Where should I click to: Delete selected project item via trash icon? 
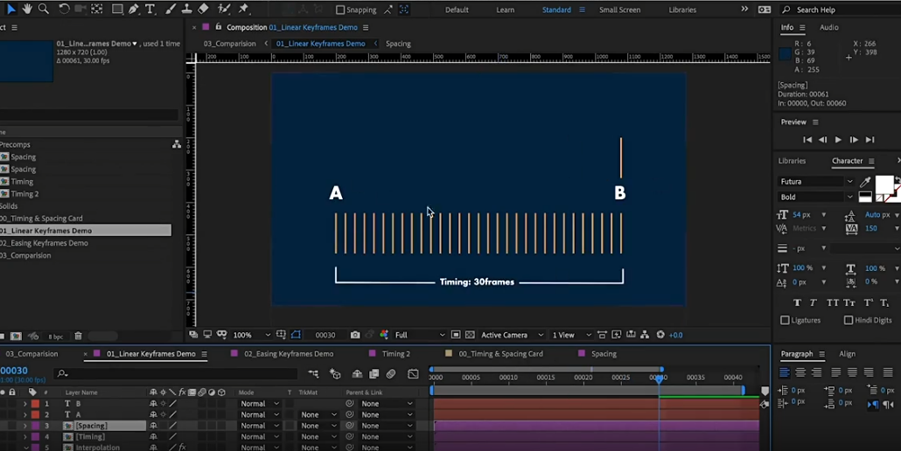pyautogui.click(x=78, y=336)
